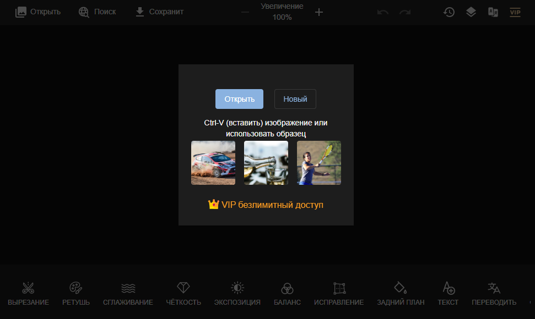The image size is (535, 319).
Task: Open the layers panel icon
Action: [471, 12]
